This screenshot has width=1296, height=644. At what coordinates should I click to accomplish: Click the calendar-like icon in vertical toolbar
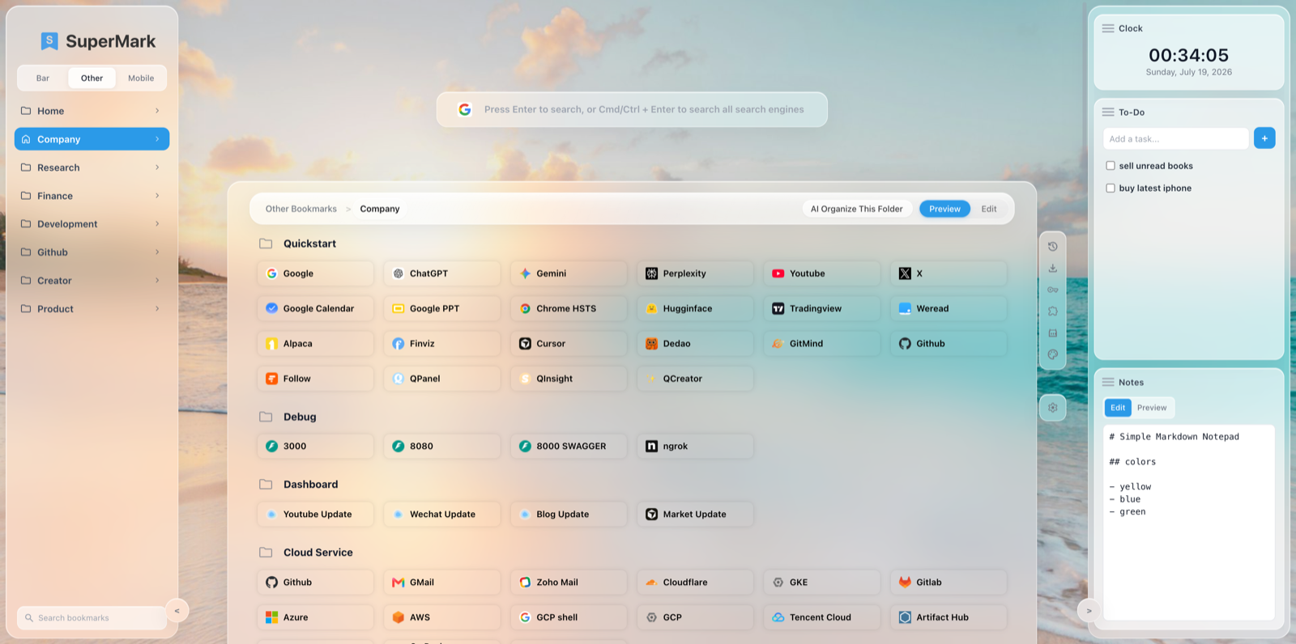point(1052,333)
